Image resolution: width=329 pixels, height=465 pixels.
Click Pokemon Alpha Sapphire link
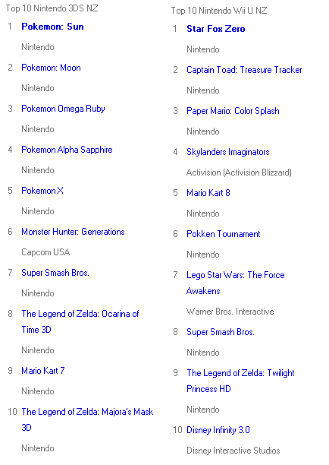67,150
